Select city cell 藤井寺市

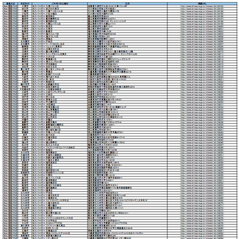point(25,84)
